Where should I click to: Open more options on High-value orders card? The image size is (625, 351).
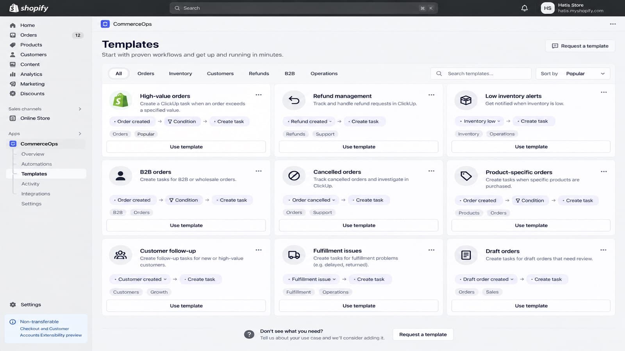tap(259, 95)
